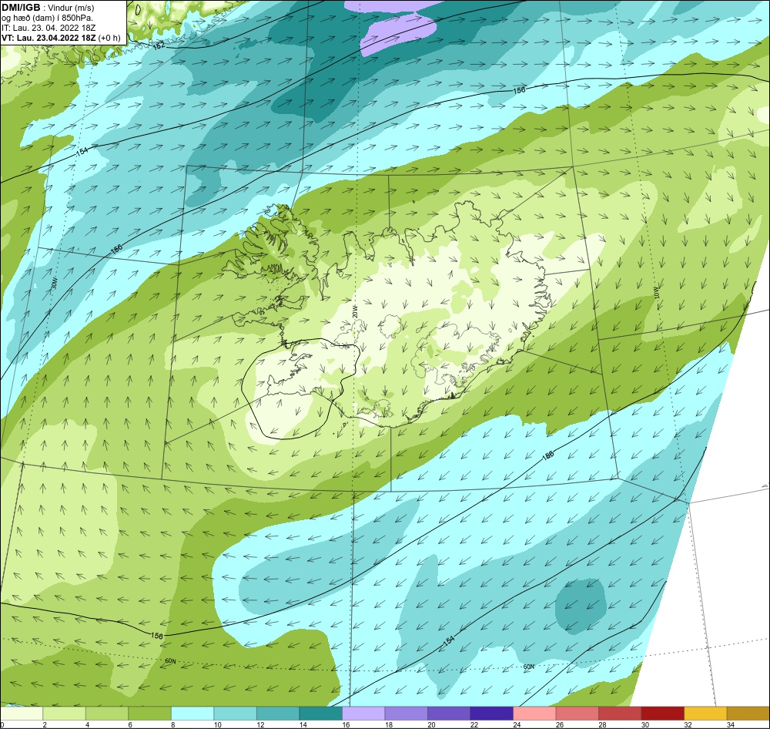Click the dark indigo 22–24 m/s legend swatch
Image resolution: width=770 pixels, height=729 pixels.
pos(491,714)
